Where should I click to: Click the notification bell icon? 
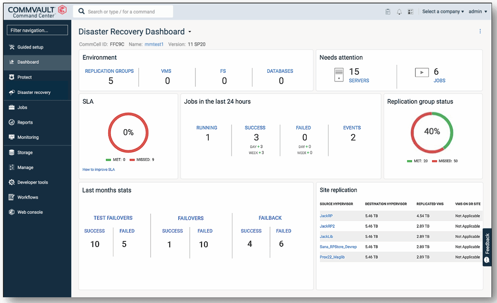(x=399, y=11)
